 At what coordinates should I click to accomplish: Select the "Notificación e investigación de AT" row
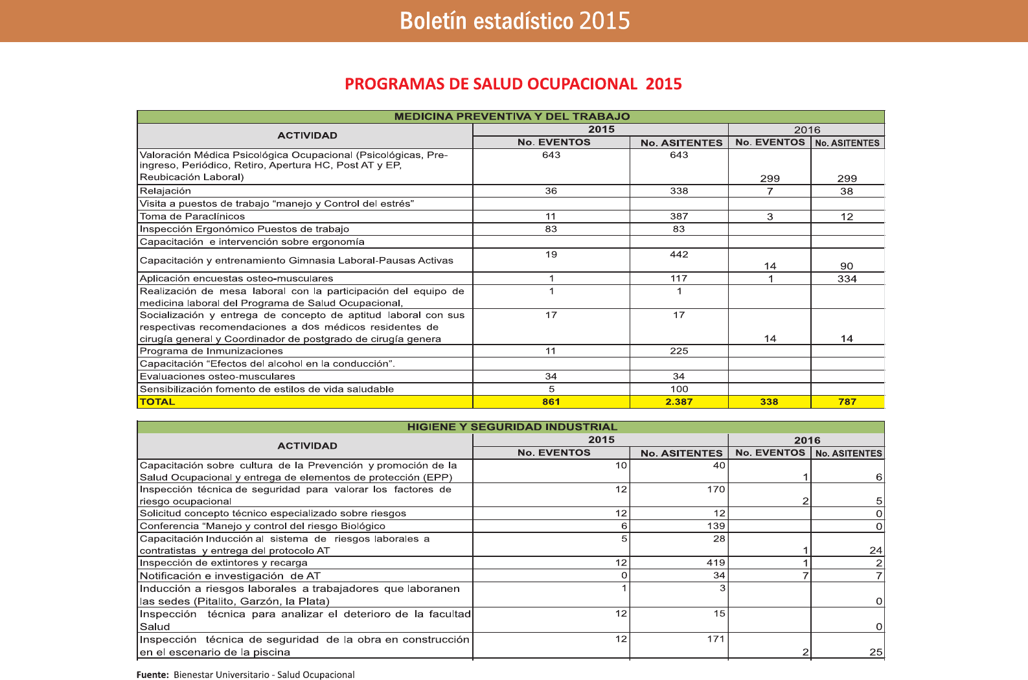pos(230,576)
